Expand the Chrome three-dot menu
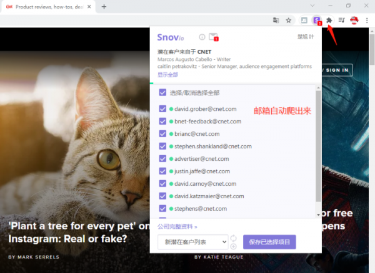Screen dimensions: 375x273 [367, 20]
